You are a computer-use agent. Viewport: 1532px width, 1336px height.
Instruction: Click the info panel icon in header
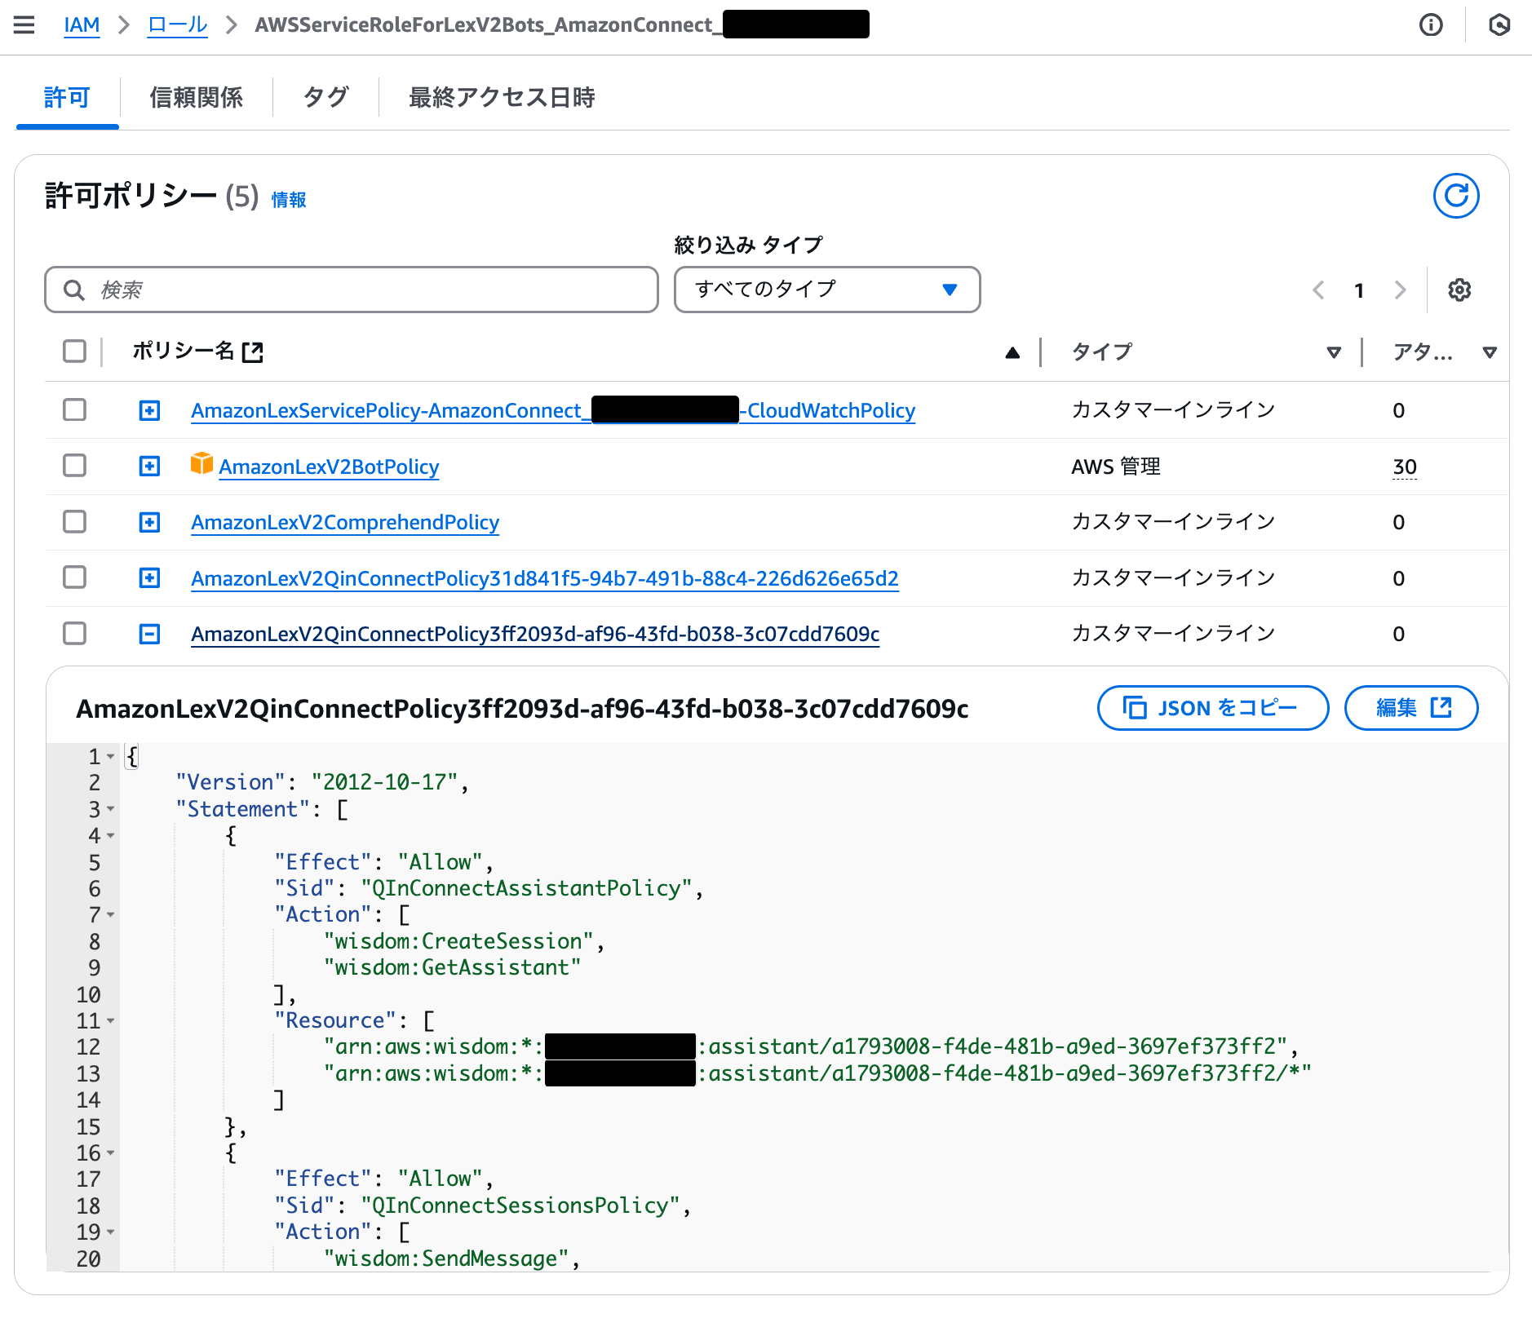coord(1431,24)
